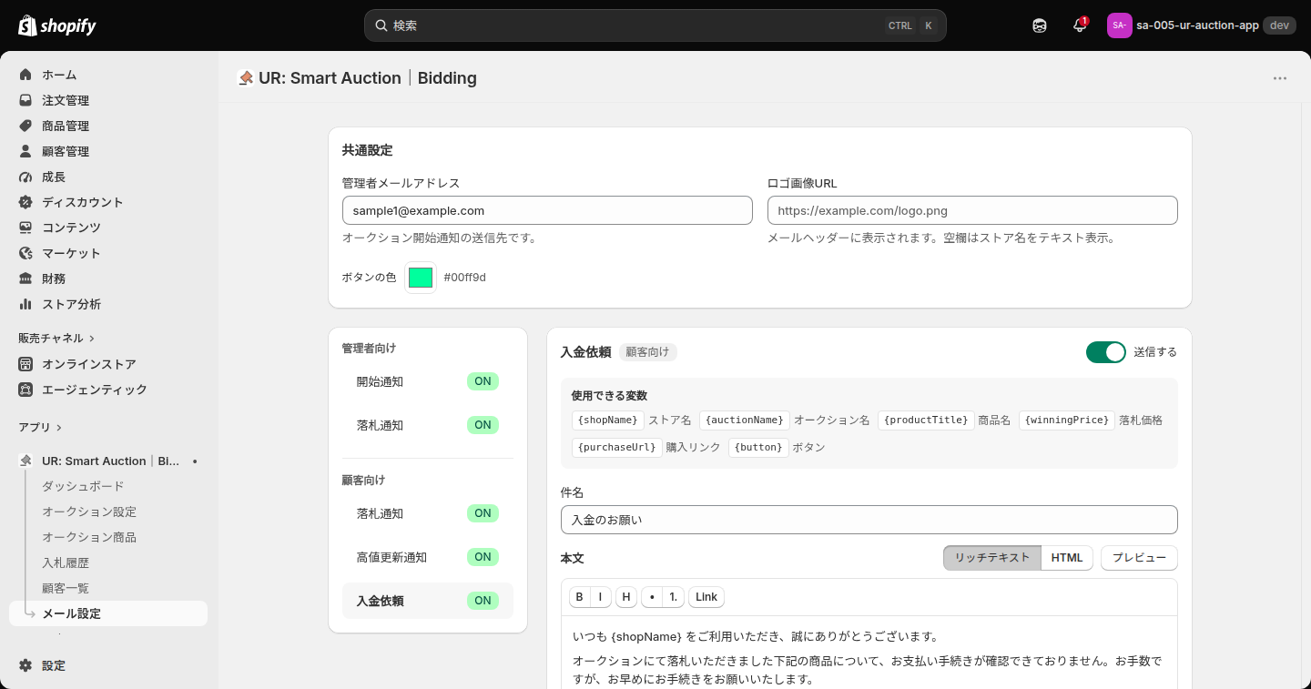Open the 顧客管理 customers icon
This screenshot has height=689, width=1311.
point(25,151)
